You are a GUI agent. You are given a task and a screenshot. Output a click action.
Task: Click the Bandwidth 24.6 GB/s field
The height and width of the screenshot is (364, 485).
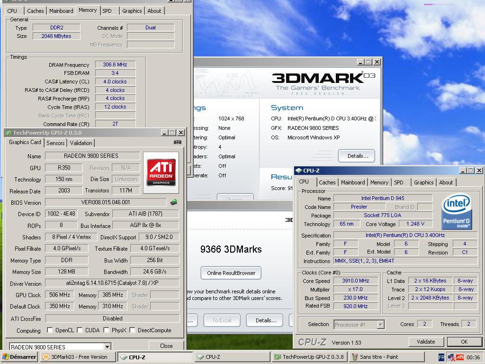coord(155,272)
